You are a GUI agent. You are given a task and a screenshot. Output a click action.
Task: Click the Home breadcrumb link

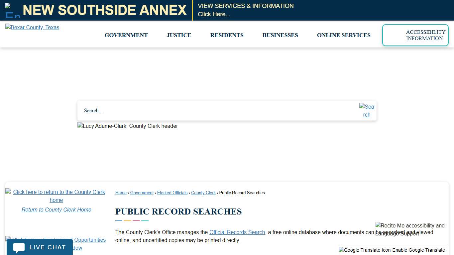121,193
